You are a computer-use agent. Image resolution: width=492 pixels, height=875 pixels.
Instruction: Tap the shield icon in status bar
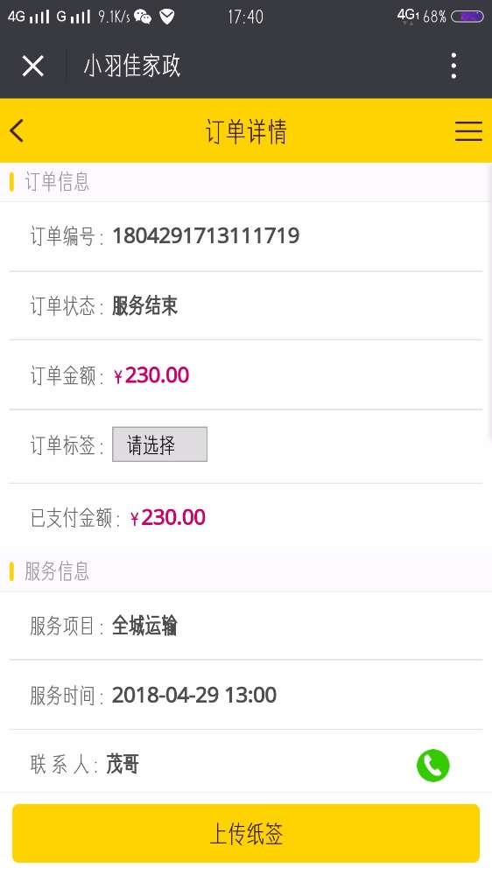click(166, 17)
